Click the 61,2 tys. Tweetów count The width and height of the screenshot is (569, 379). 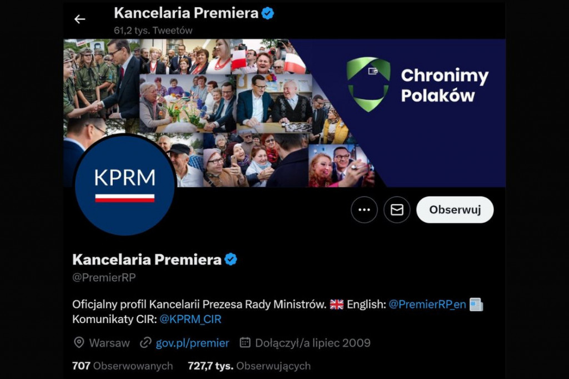point(153,31)
